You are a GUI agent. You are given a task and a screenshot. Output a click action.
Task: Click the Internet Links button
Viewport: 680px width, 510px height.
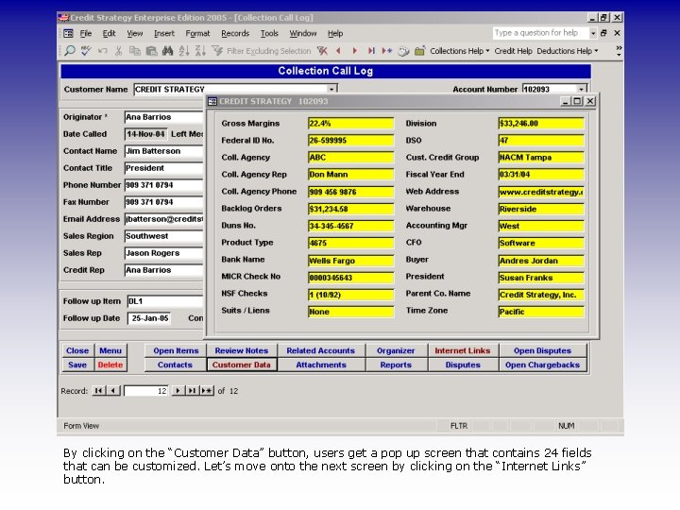pos(462,350)
